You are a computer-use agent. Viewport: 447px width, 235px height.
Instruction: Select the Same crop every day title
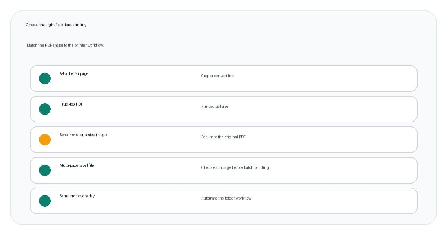tap(77, 196)
